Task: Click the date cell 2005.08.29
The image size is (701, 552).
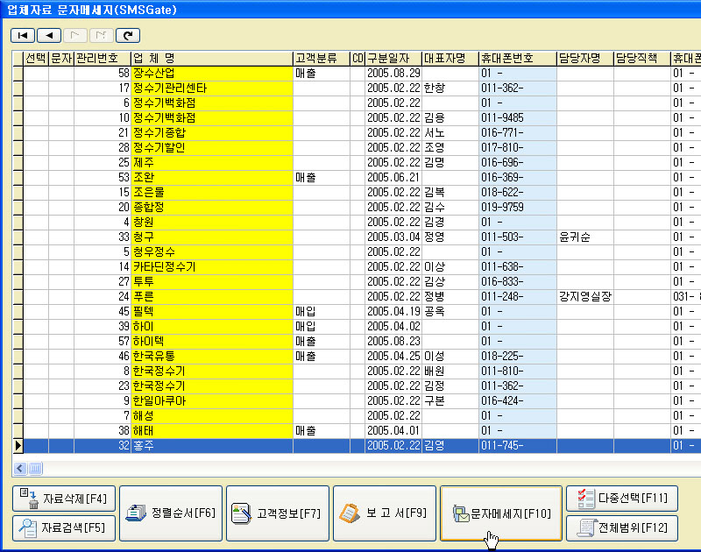Action: pos(393,74)
